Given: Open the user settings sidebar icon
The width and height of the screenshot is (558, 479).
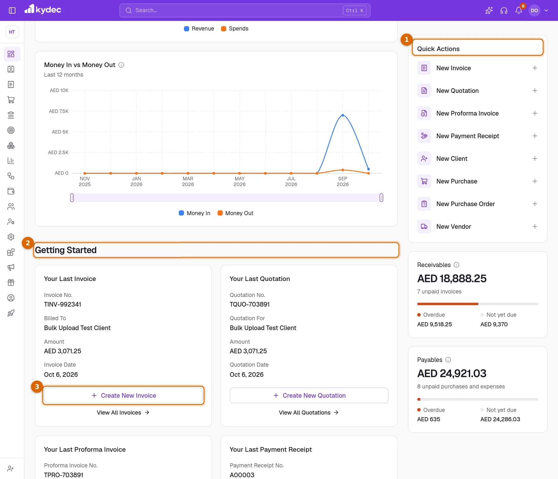Looking at the screenshot, I should [11, 222].
